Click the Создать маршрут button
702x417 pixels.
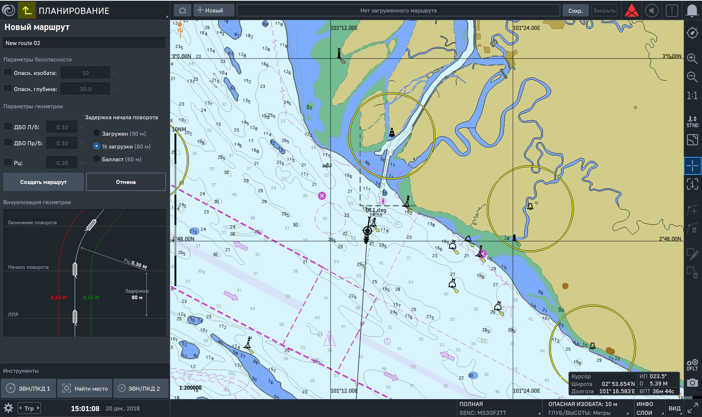tap(43, 182)
